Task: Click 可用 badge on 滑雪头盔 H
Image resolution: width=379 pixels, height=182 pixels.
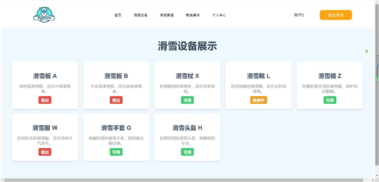Action: pyautogui.click(x=187, y=152)
